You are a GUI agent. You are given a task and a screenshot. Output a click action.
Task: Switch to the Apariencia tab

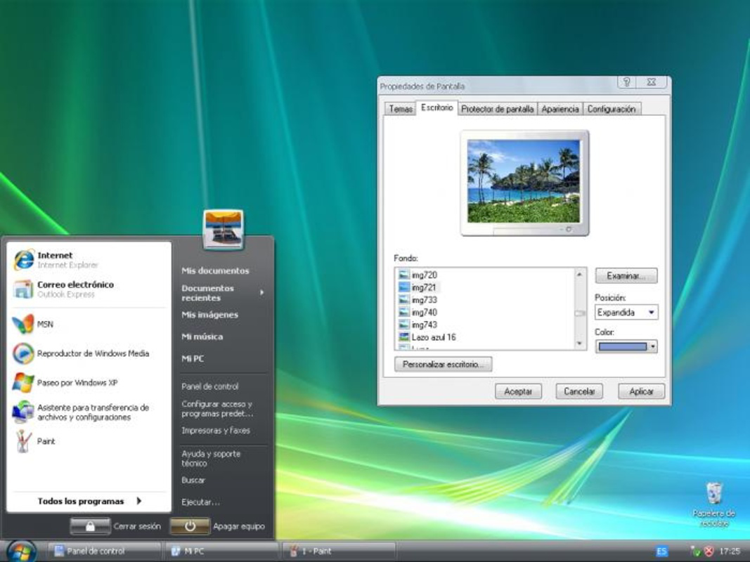point(560,108)
